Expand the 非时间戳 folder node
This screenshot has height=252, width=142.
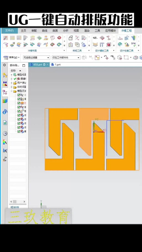[11, 87]
